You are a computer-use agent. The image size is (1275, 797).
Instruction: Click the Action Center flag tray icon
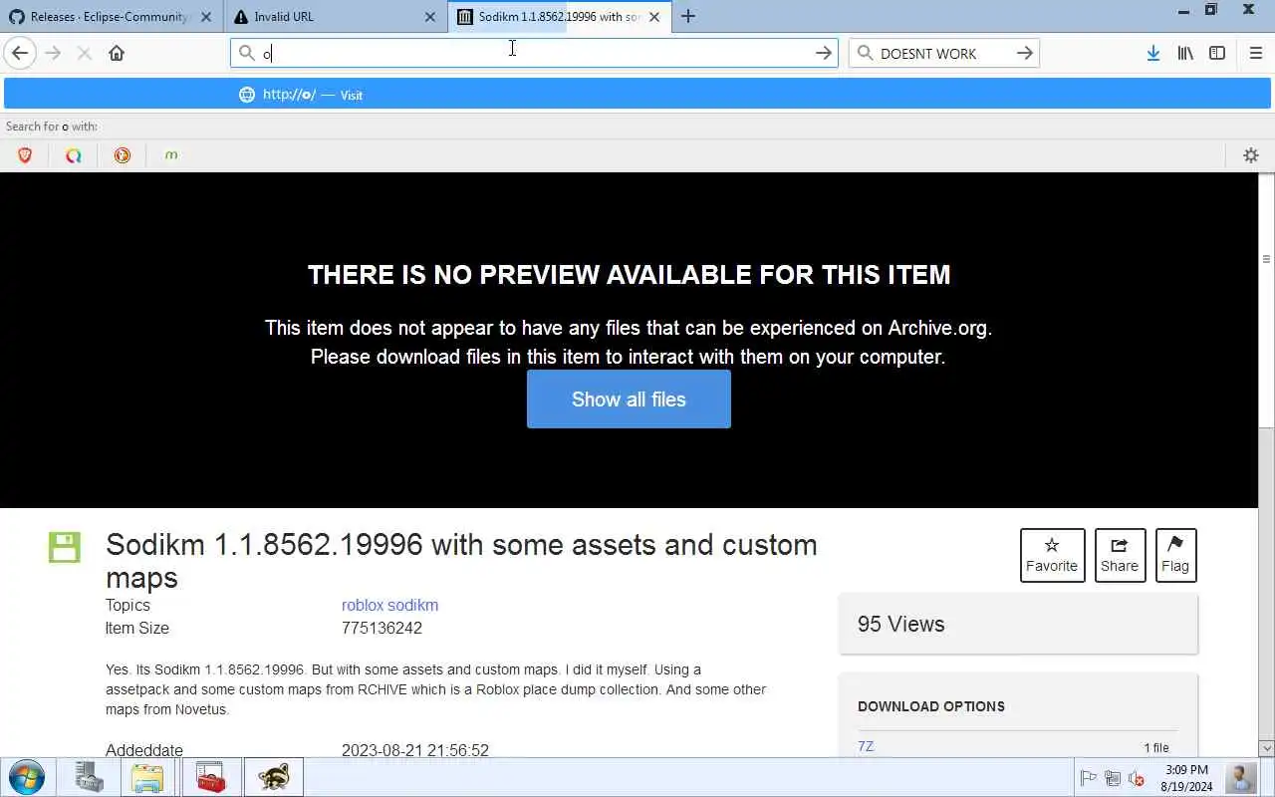[x=1089, y=779]
